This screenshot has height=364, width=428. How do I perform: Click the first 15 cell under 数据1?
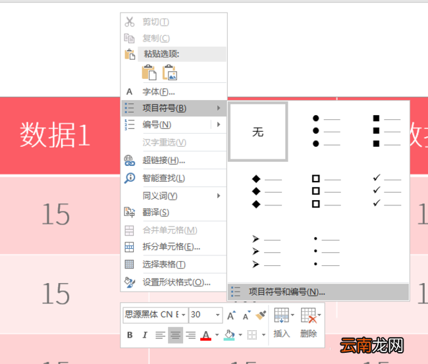click(x=60, y=215)
